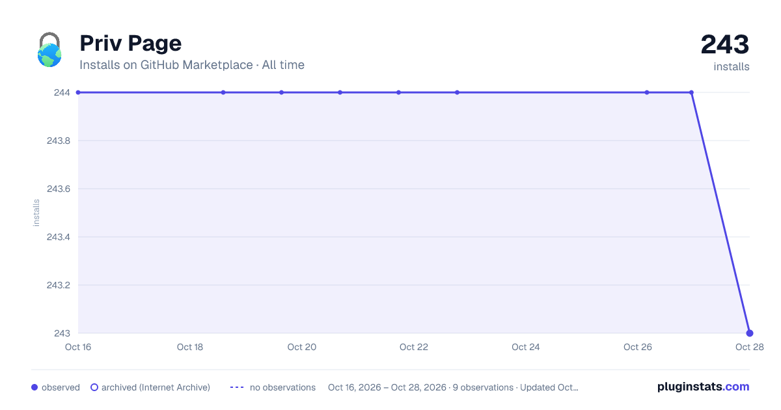Image resolution: width=781 pixels, height=410 pixels.
Task: Select the last 244 data point before the drop
Action: click(691, 92)
